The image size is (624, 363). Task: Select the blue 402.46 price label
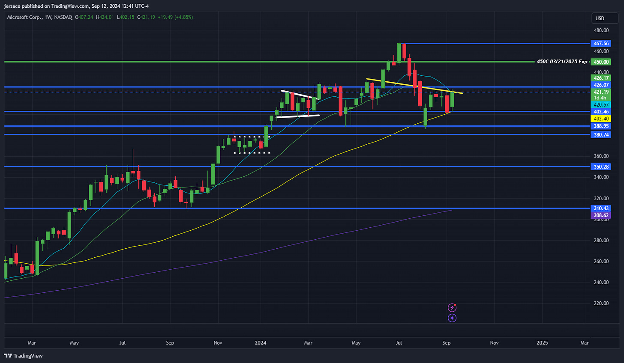[x=600, y=112]
